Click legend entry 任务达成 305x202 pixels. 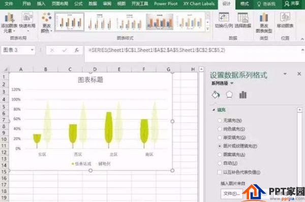(81, 164)
